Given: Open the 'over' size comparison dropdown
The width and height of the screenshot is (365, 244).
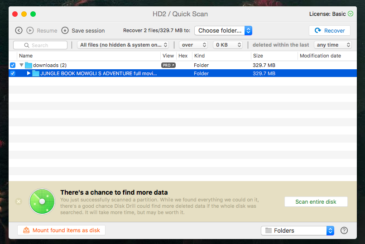Looking at the screenshot, I should tap(193, 45).
